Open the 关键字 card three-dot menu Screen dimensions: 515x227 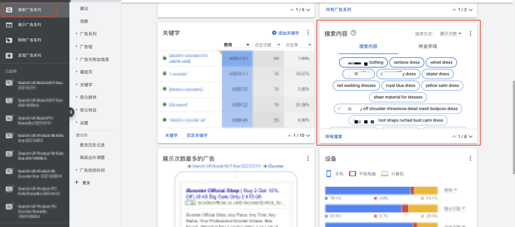(308, 32)
